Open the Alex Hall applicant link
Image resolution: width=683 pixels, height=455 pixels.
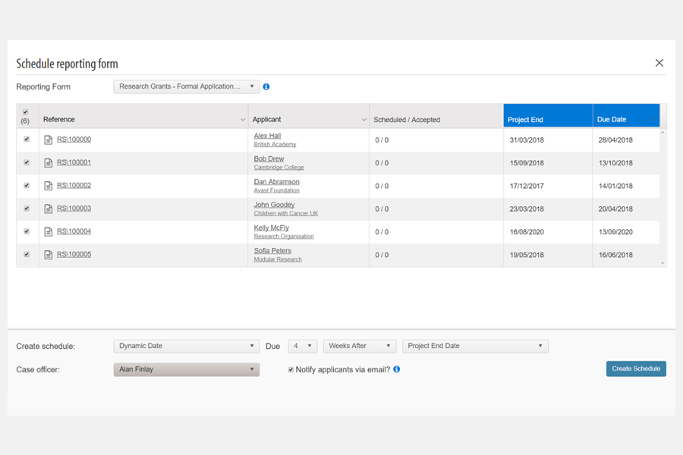point(267,136)
